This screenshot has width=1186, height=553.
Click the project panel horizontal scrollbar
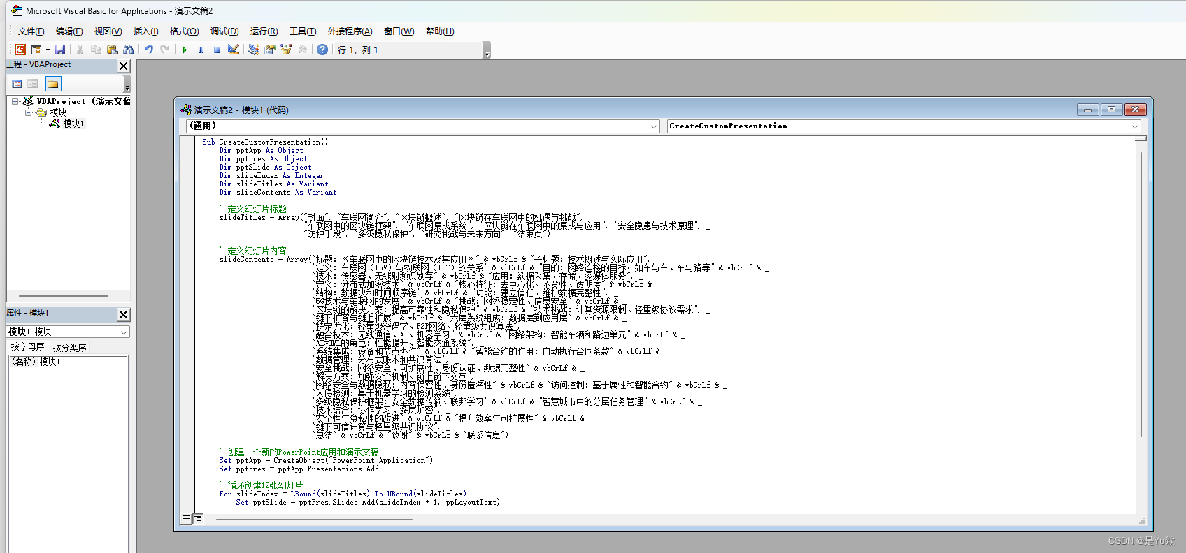click(64, 296)
